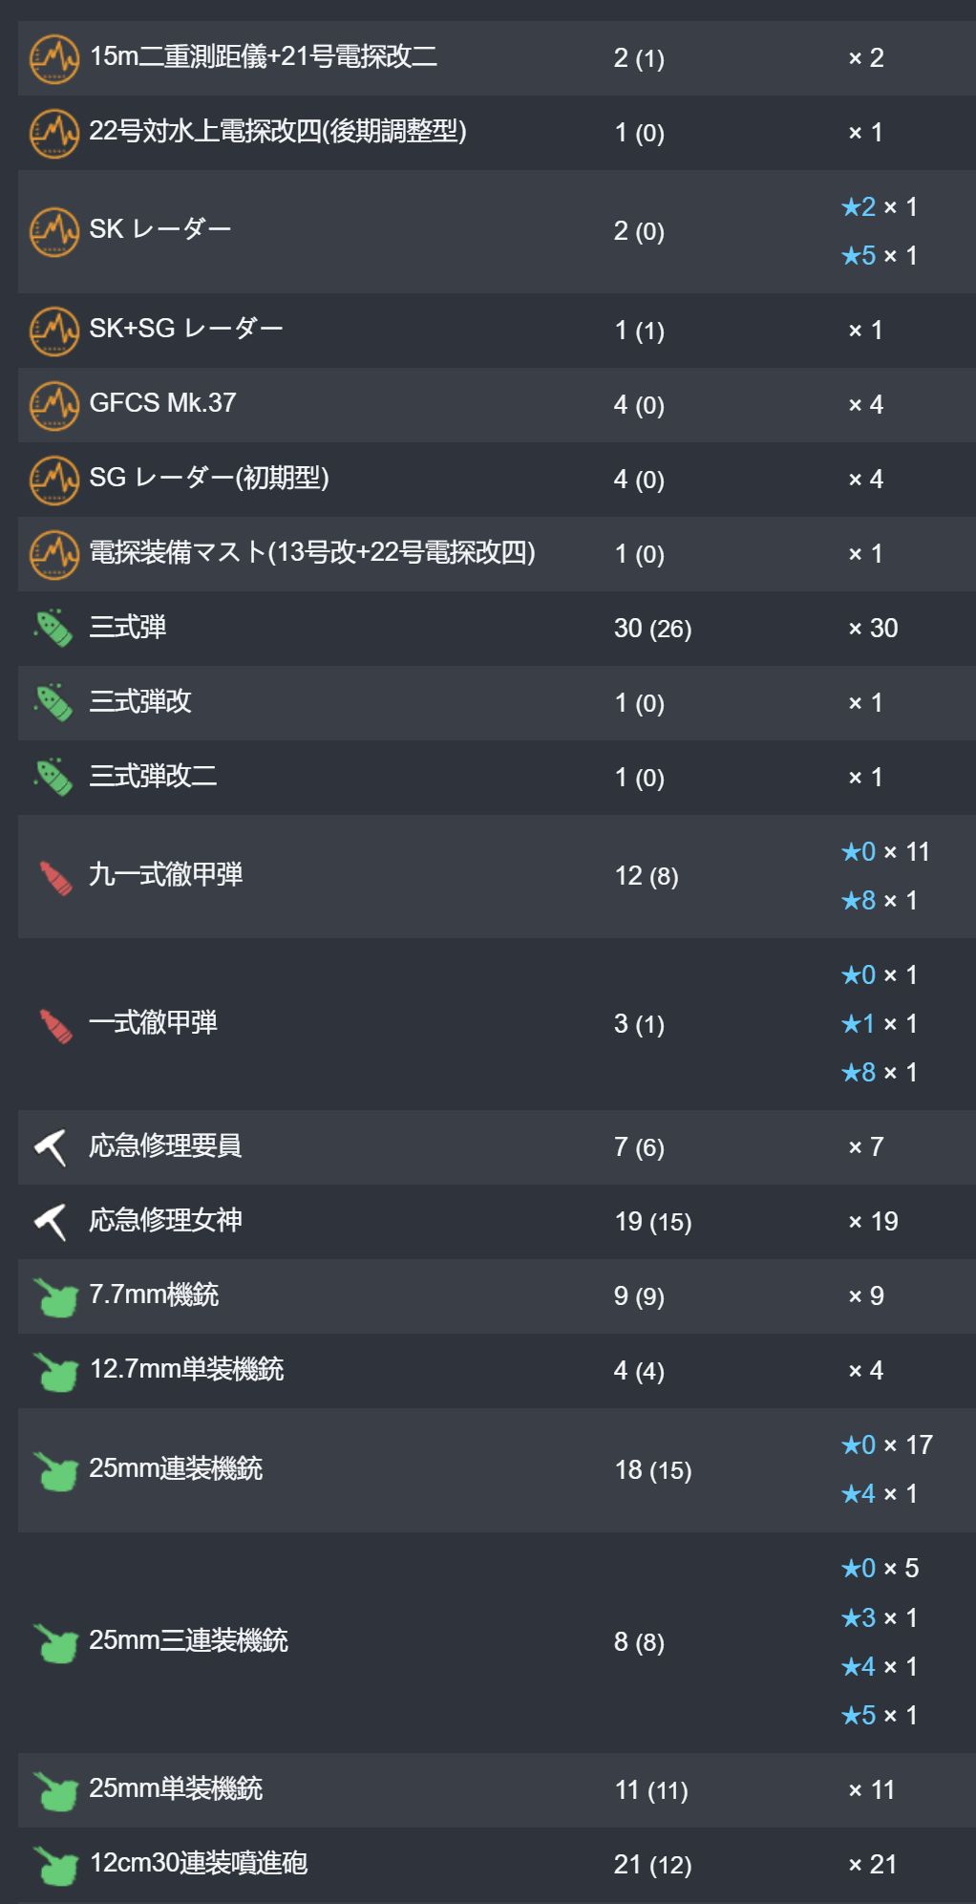Click the green gun icon for 25mm三連装機銃
Image resolution: width=976 pixels, height=1904 pixels.
55,1643
